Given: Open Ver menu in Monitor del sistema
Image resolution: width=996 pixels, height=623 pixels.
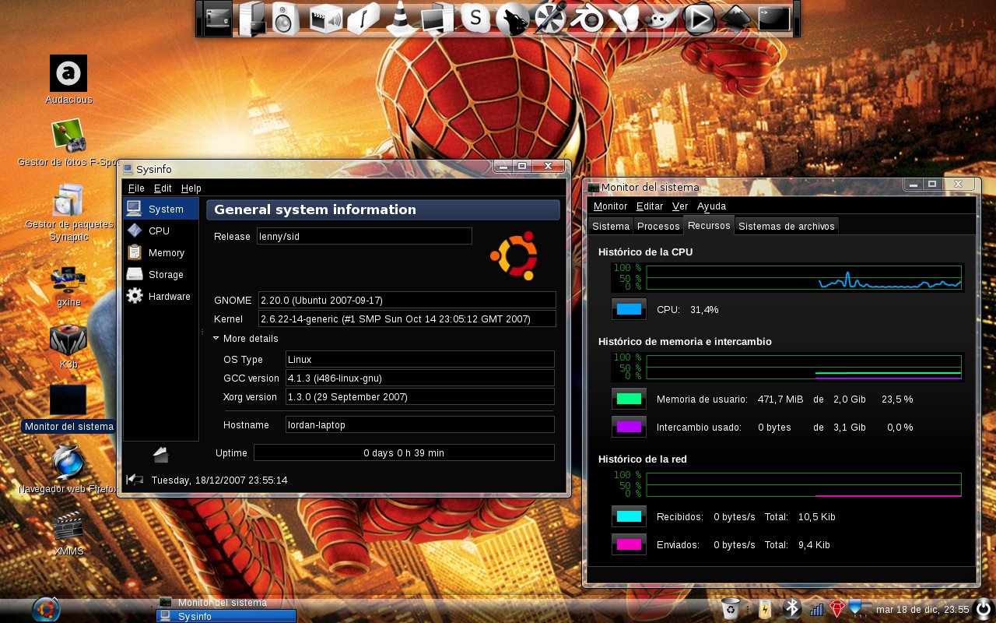Looking at the screenshot, I should [x=680, y=206].
